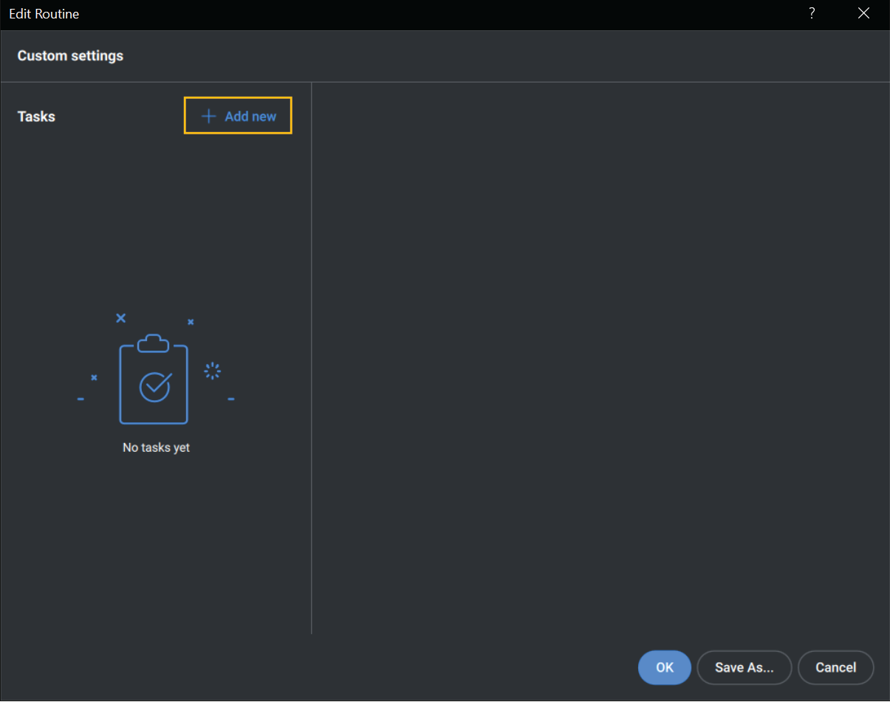
Task: Click Cancel to discard routine edits
Action: click(x=835, y=667)
